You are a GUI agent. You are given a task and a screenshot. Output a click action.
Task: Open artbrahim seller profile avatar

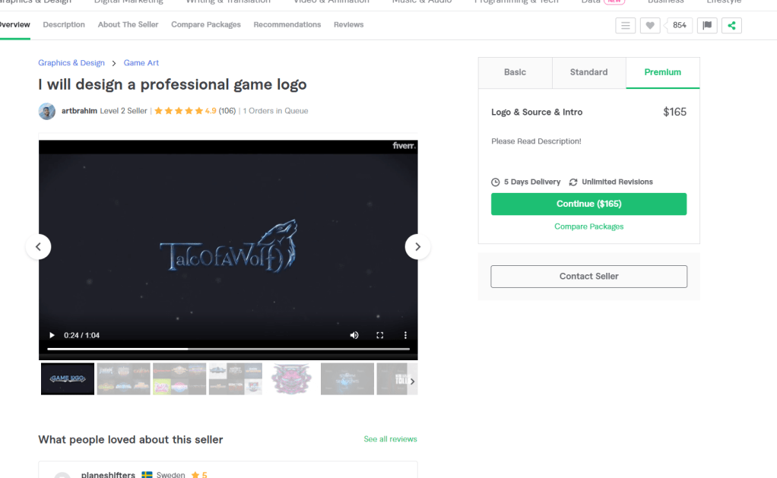47,111
